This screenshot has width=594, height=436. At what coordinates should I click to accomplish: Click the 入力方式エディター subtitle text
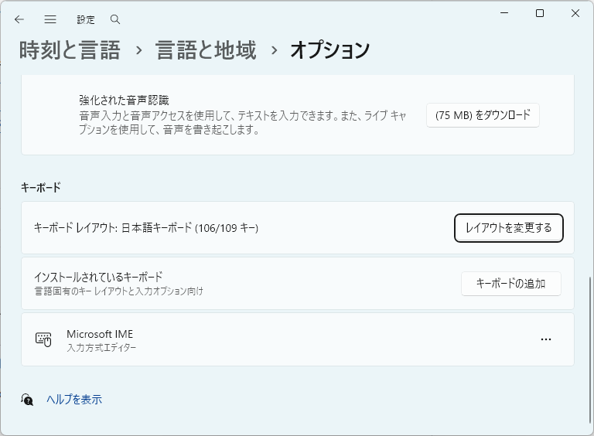[101, 347]
